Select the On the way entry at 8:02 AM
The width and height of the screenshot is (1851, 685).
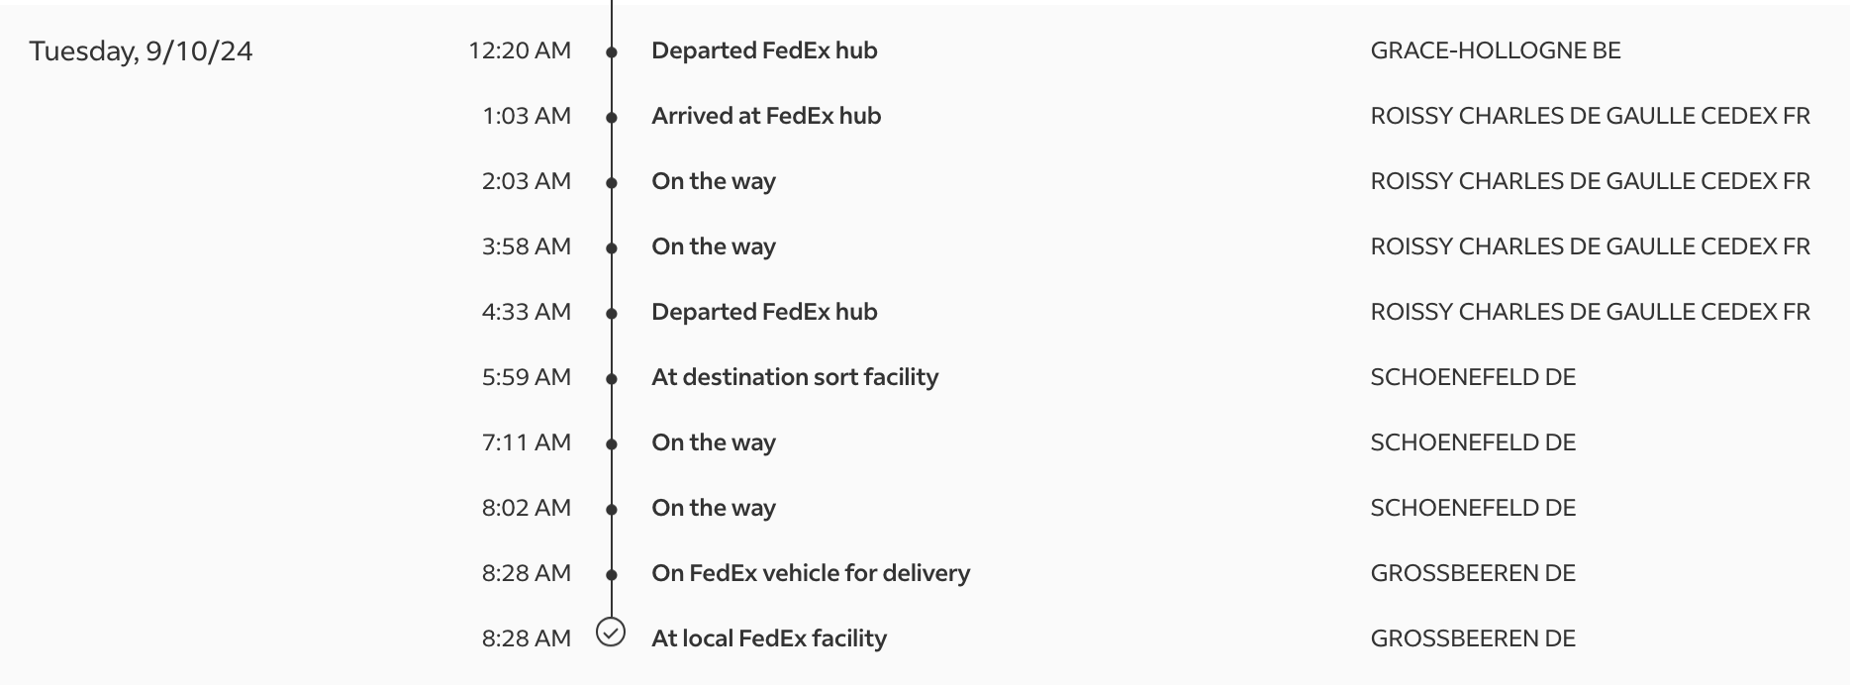(x=714, y=508)
